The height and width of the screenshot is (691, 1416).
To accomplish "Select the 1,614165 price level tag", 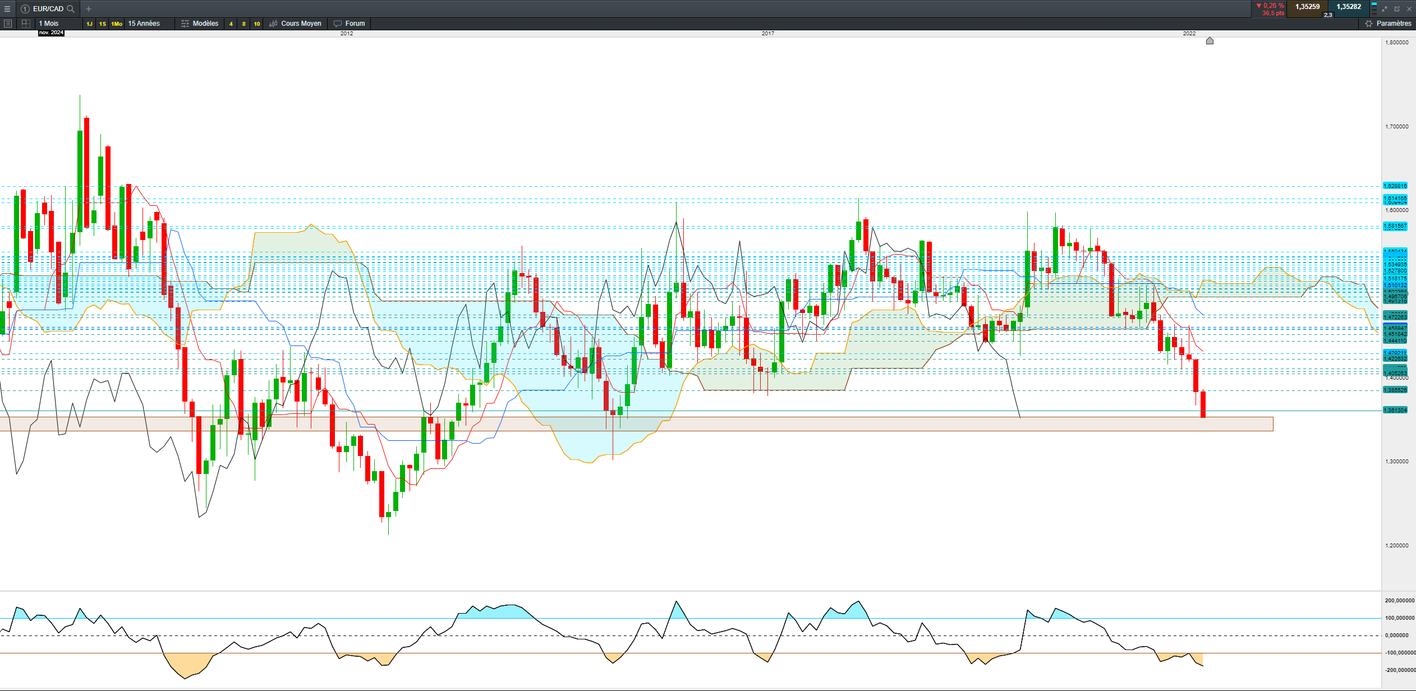I will 1395,199.
